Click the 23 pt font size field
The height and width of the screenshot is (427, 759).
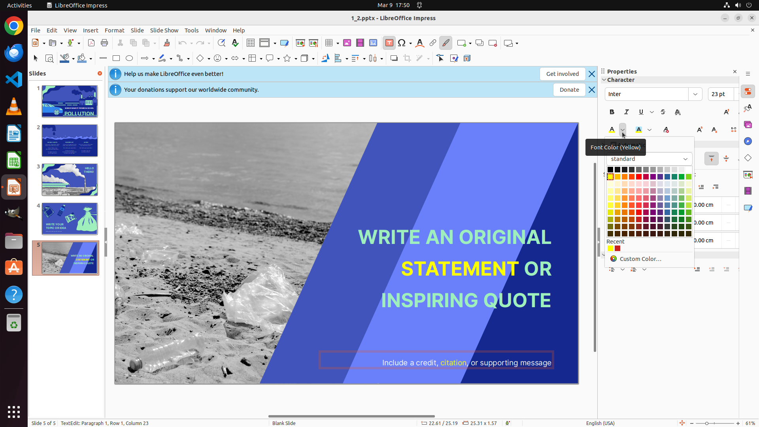point(721,94)
